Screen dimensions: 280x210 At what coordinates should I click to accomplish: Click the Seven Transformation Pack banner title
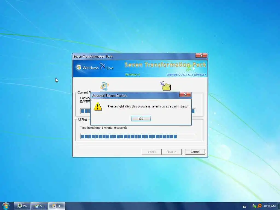pyautogui.click(x=165, y=65)
